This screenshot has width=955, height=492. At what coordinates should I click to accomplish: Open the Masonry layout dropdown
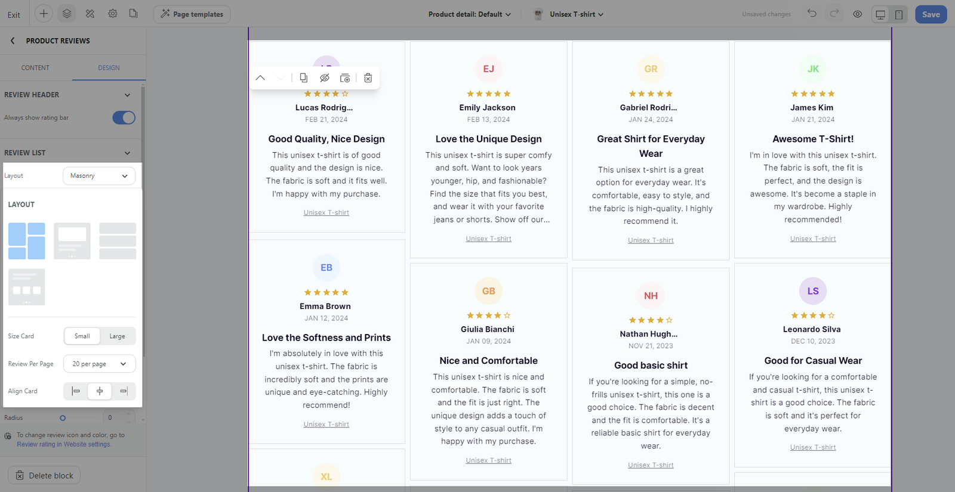click(x=99, y=176)
